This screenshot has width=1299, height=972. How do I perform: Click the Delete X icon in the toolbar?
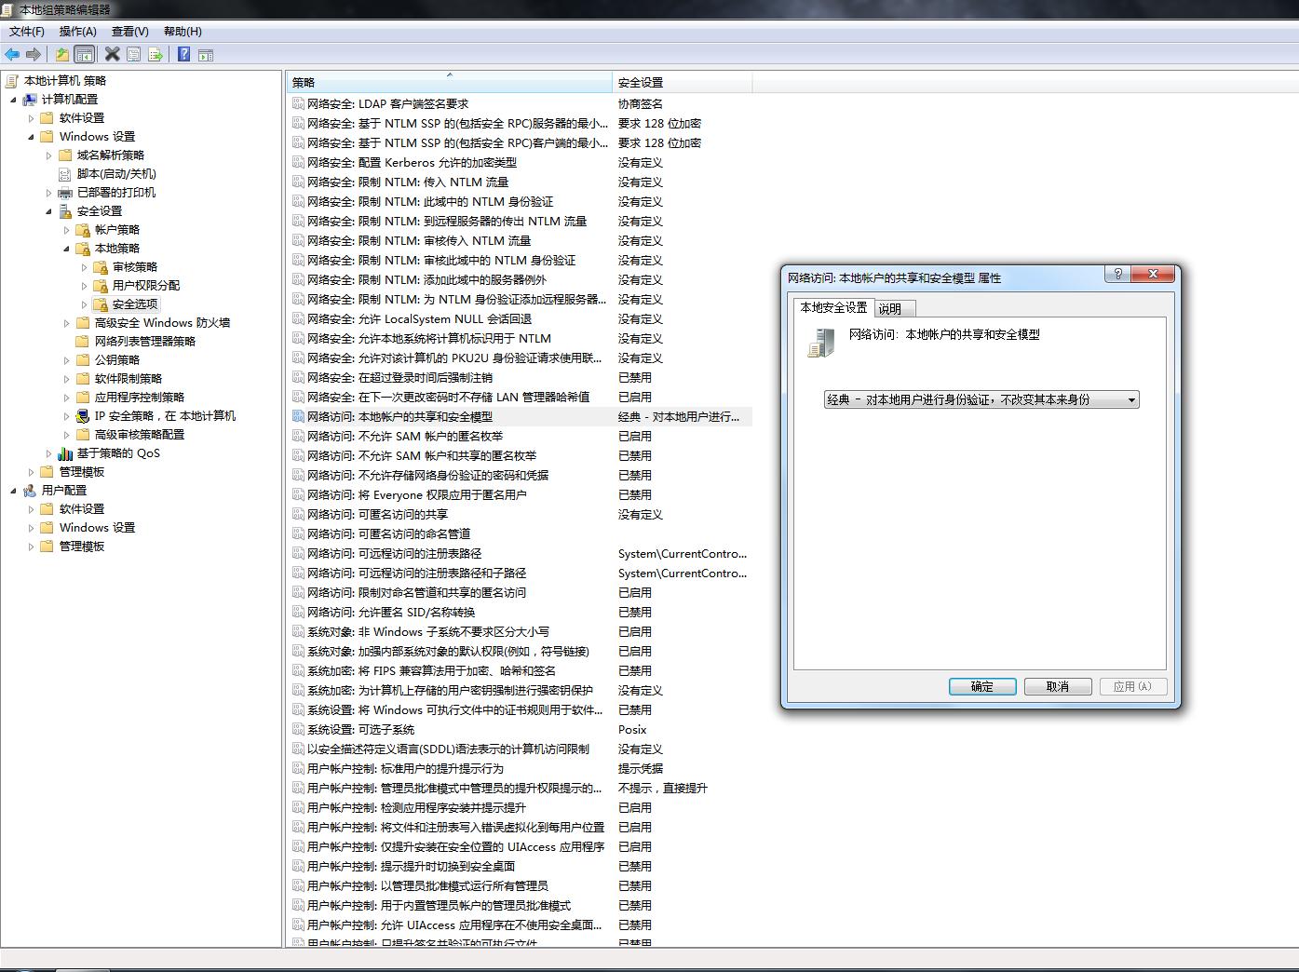pyautogui.click(x=112, y=55)
